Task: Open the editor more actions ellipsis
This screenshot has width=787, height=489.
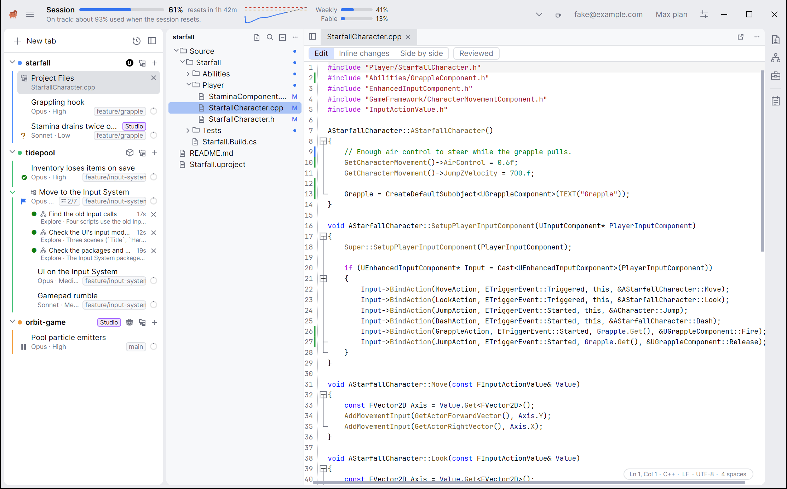Action: tap(757, 37)
